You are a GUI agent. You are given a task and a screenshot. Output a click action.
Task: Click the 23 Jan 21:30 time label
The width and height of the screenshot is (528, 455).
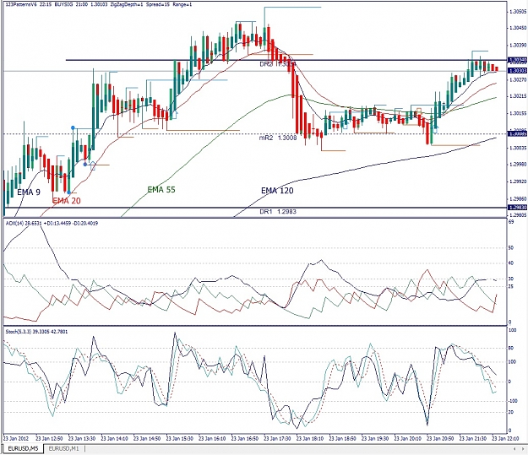pos(473,439)
